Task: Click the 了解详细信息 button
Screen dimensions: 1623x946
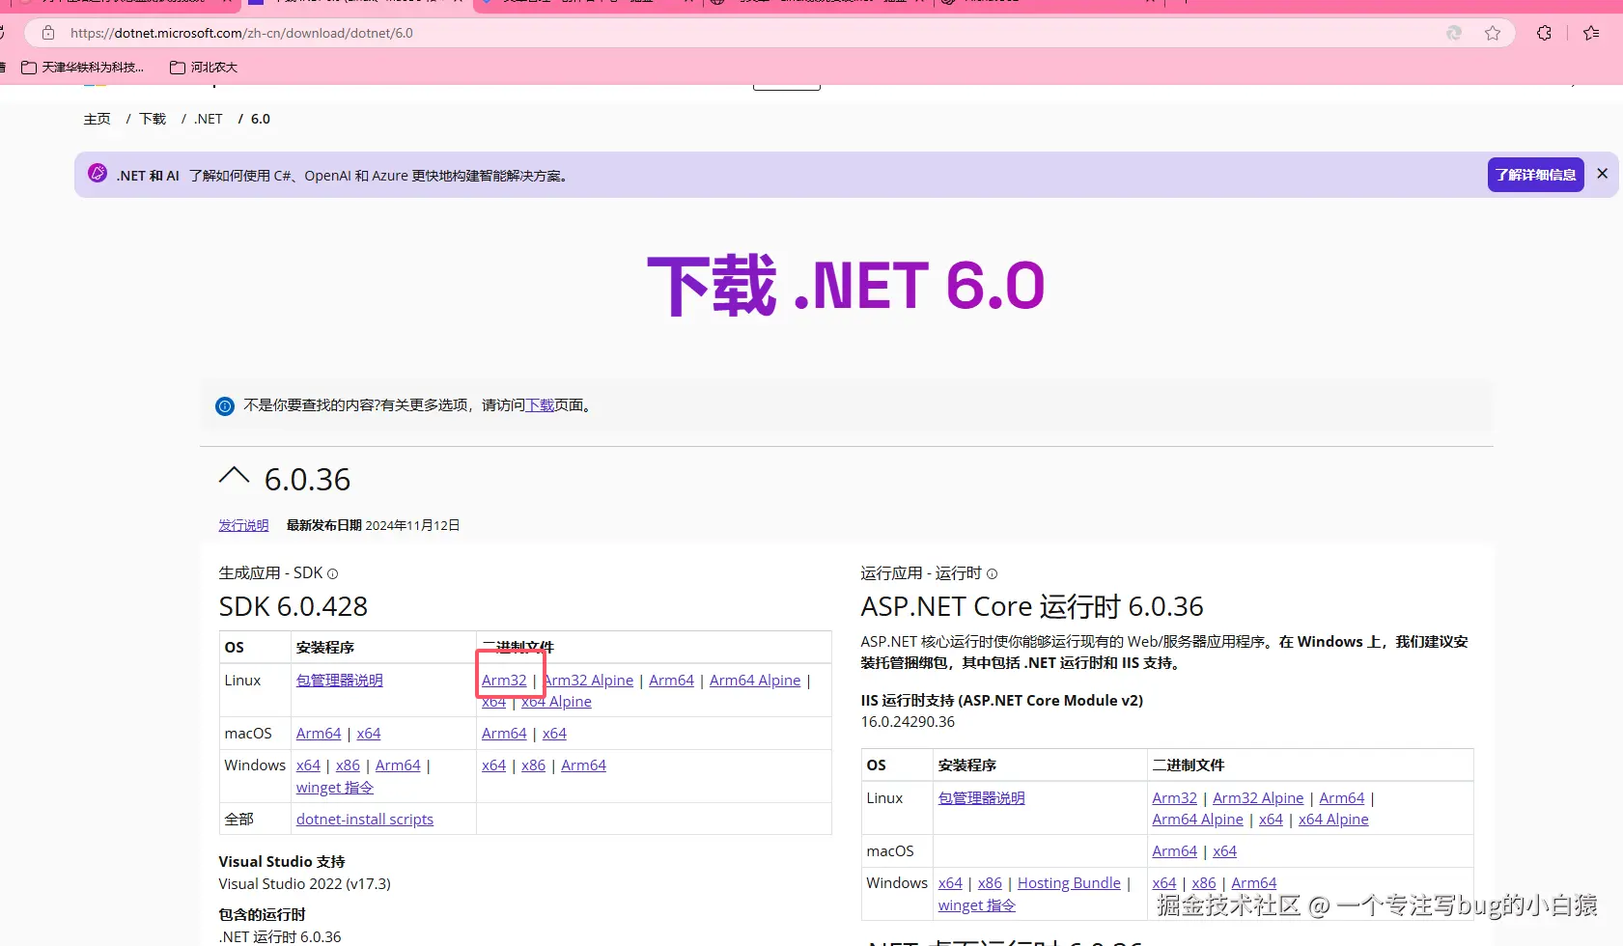Action: tap(1535, 175)
